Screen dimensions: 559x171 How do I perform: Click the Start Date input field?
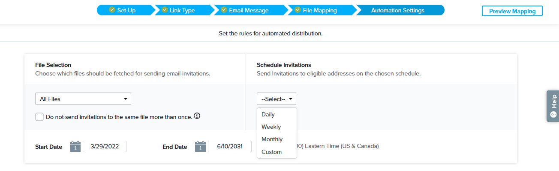coord(104,146)
